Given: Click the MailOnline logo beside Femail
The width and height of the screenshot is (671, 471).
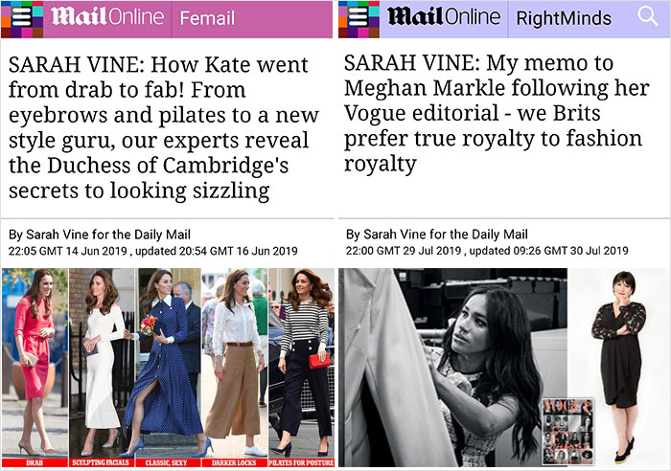Looking at the screenshot, I should [x=107, y=18].
